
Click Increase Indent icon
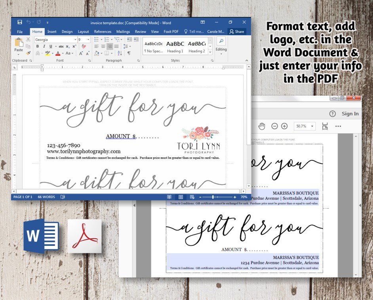(x=136, y=40)
